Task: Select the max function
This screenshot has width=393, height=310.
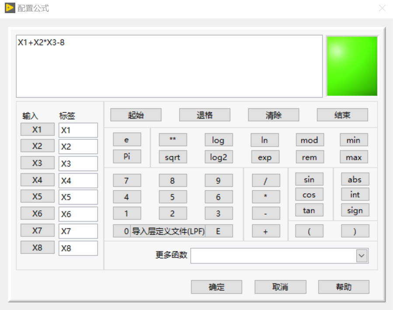Action: click(x=354, y=157)
